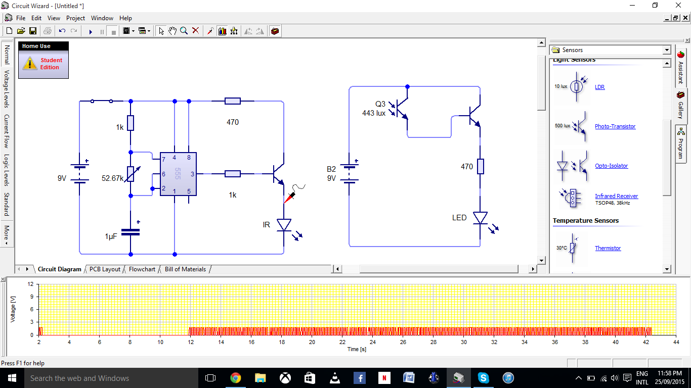Open dropdown arrow beside window layout icon
The width and height of the screenshot is (691, 388).
click(149, 31)
